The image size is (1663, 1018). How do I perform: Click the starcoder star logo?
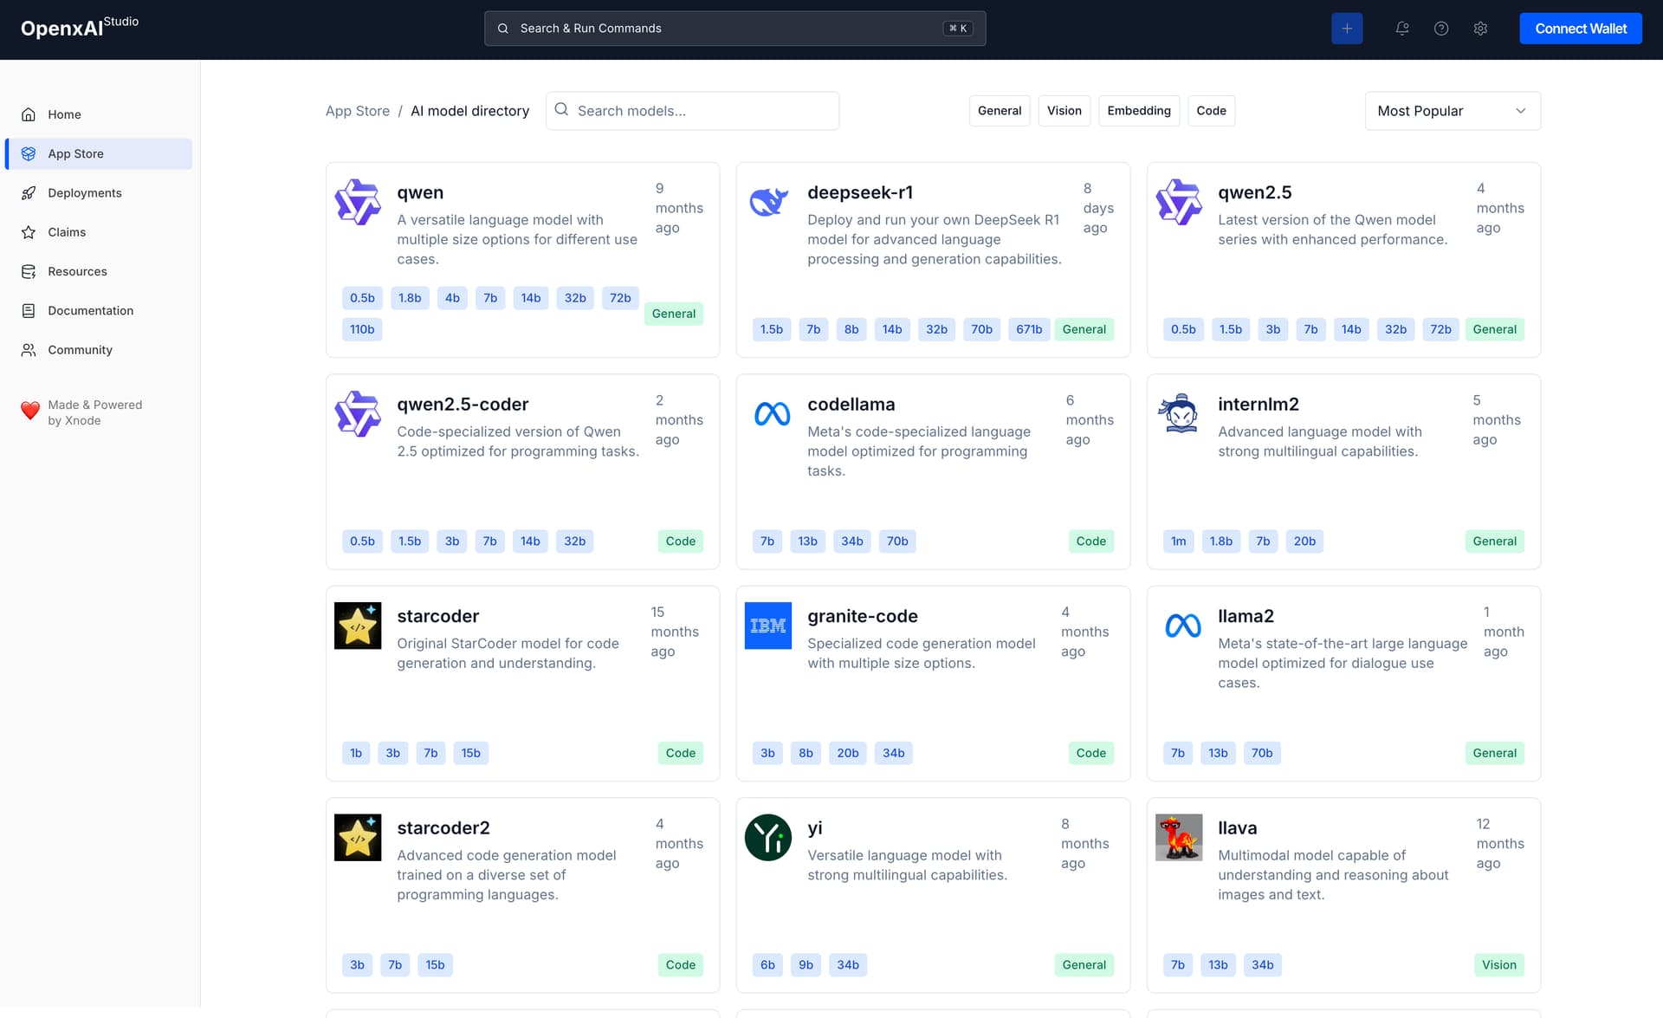pos(358,626)
